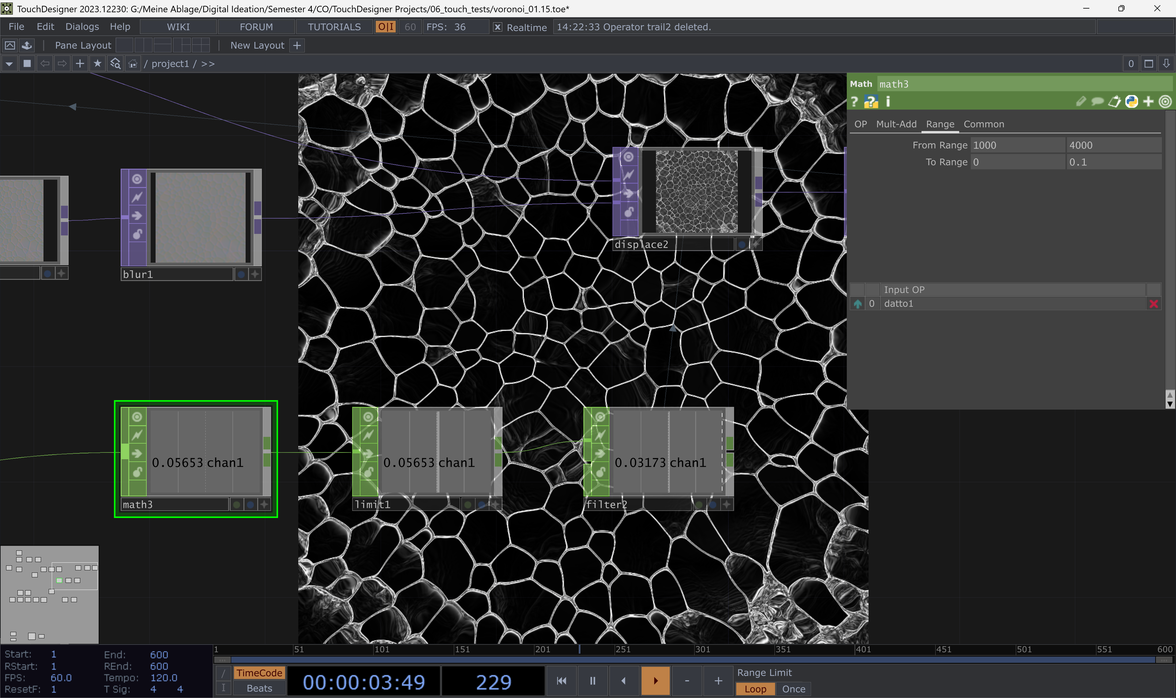
Task: Select top-bottom split pane layout
Action: pos(162,45)
